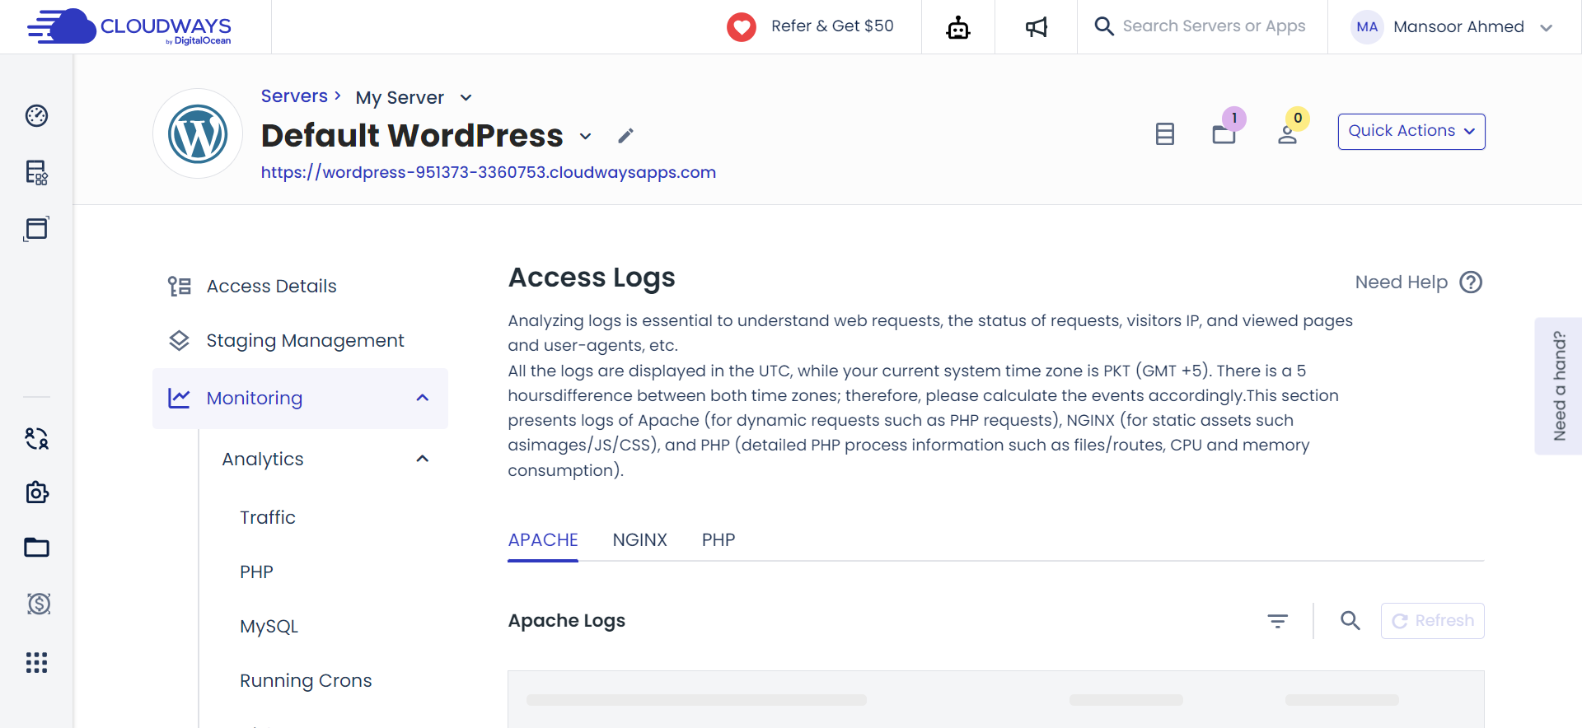
Task: Open the dollar billing icon in sidebar
Action: tap(38, 604)
